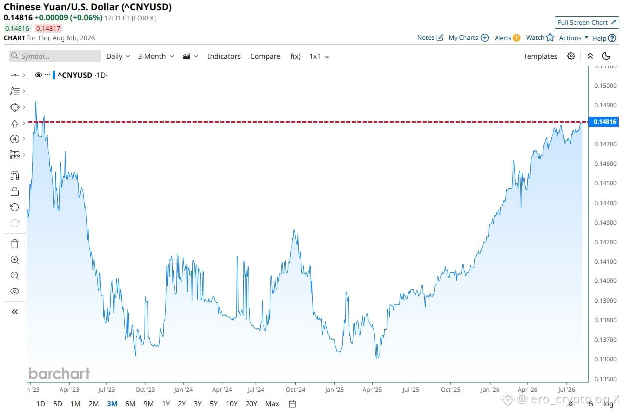Click the Full Screen Chart button
The image size is (623, 411).
click(x=587, y=22)
